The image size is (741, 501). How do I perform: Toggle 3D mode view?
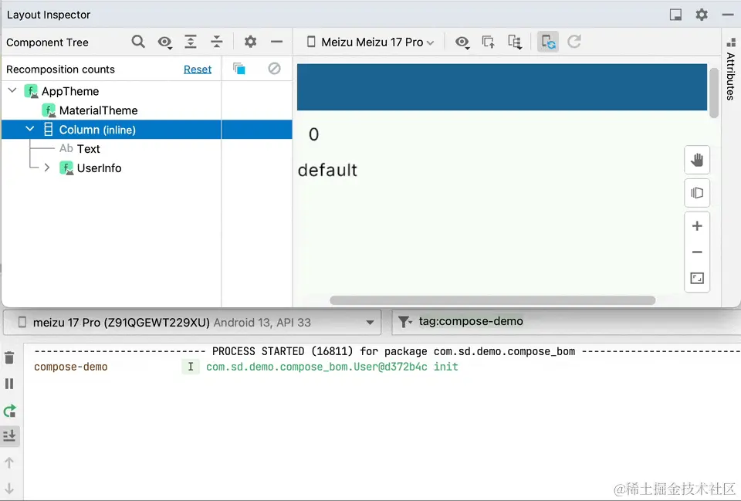tap(697, 193)
